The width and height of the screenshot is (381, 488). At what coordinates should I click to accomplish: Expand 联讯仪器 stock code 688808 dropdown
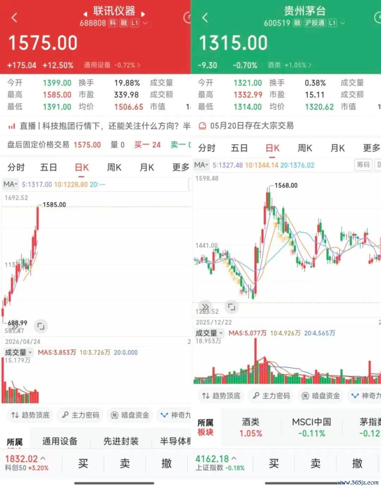145,23
